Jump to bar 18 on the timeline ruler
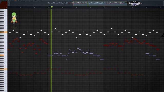 pos(62,8)
